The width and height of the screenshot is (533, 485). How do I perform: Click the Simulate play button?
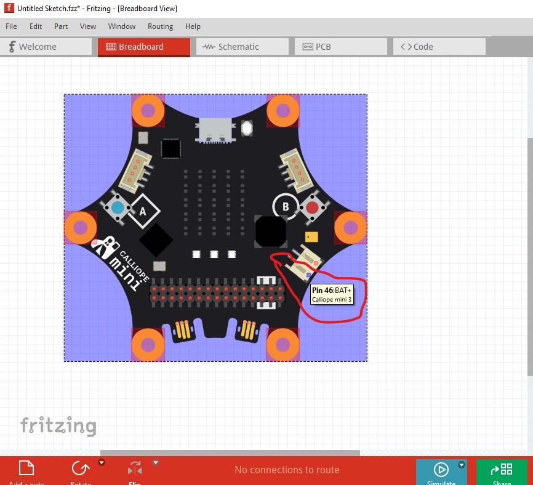441,470
